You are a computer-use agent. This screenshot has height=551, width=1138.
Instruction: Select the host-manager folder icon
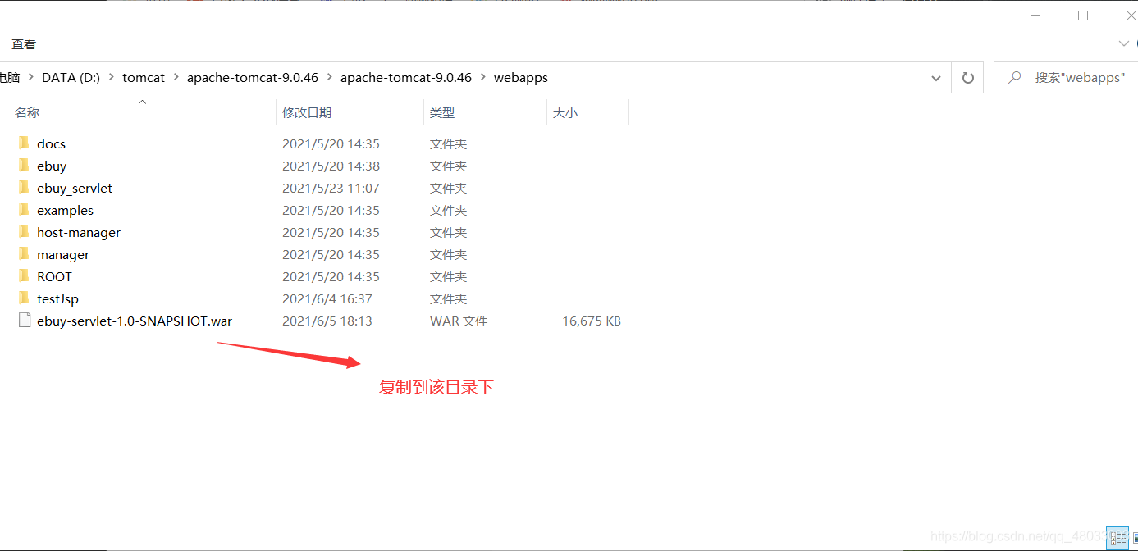click(24, 232)
